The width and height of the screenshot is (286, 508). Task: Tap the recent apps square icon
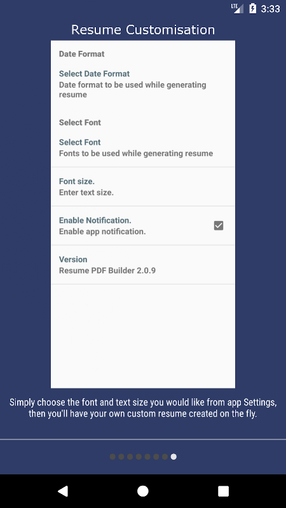223,491
